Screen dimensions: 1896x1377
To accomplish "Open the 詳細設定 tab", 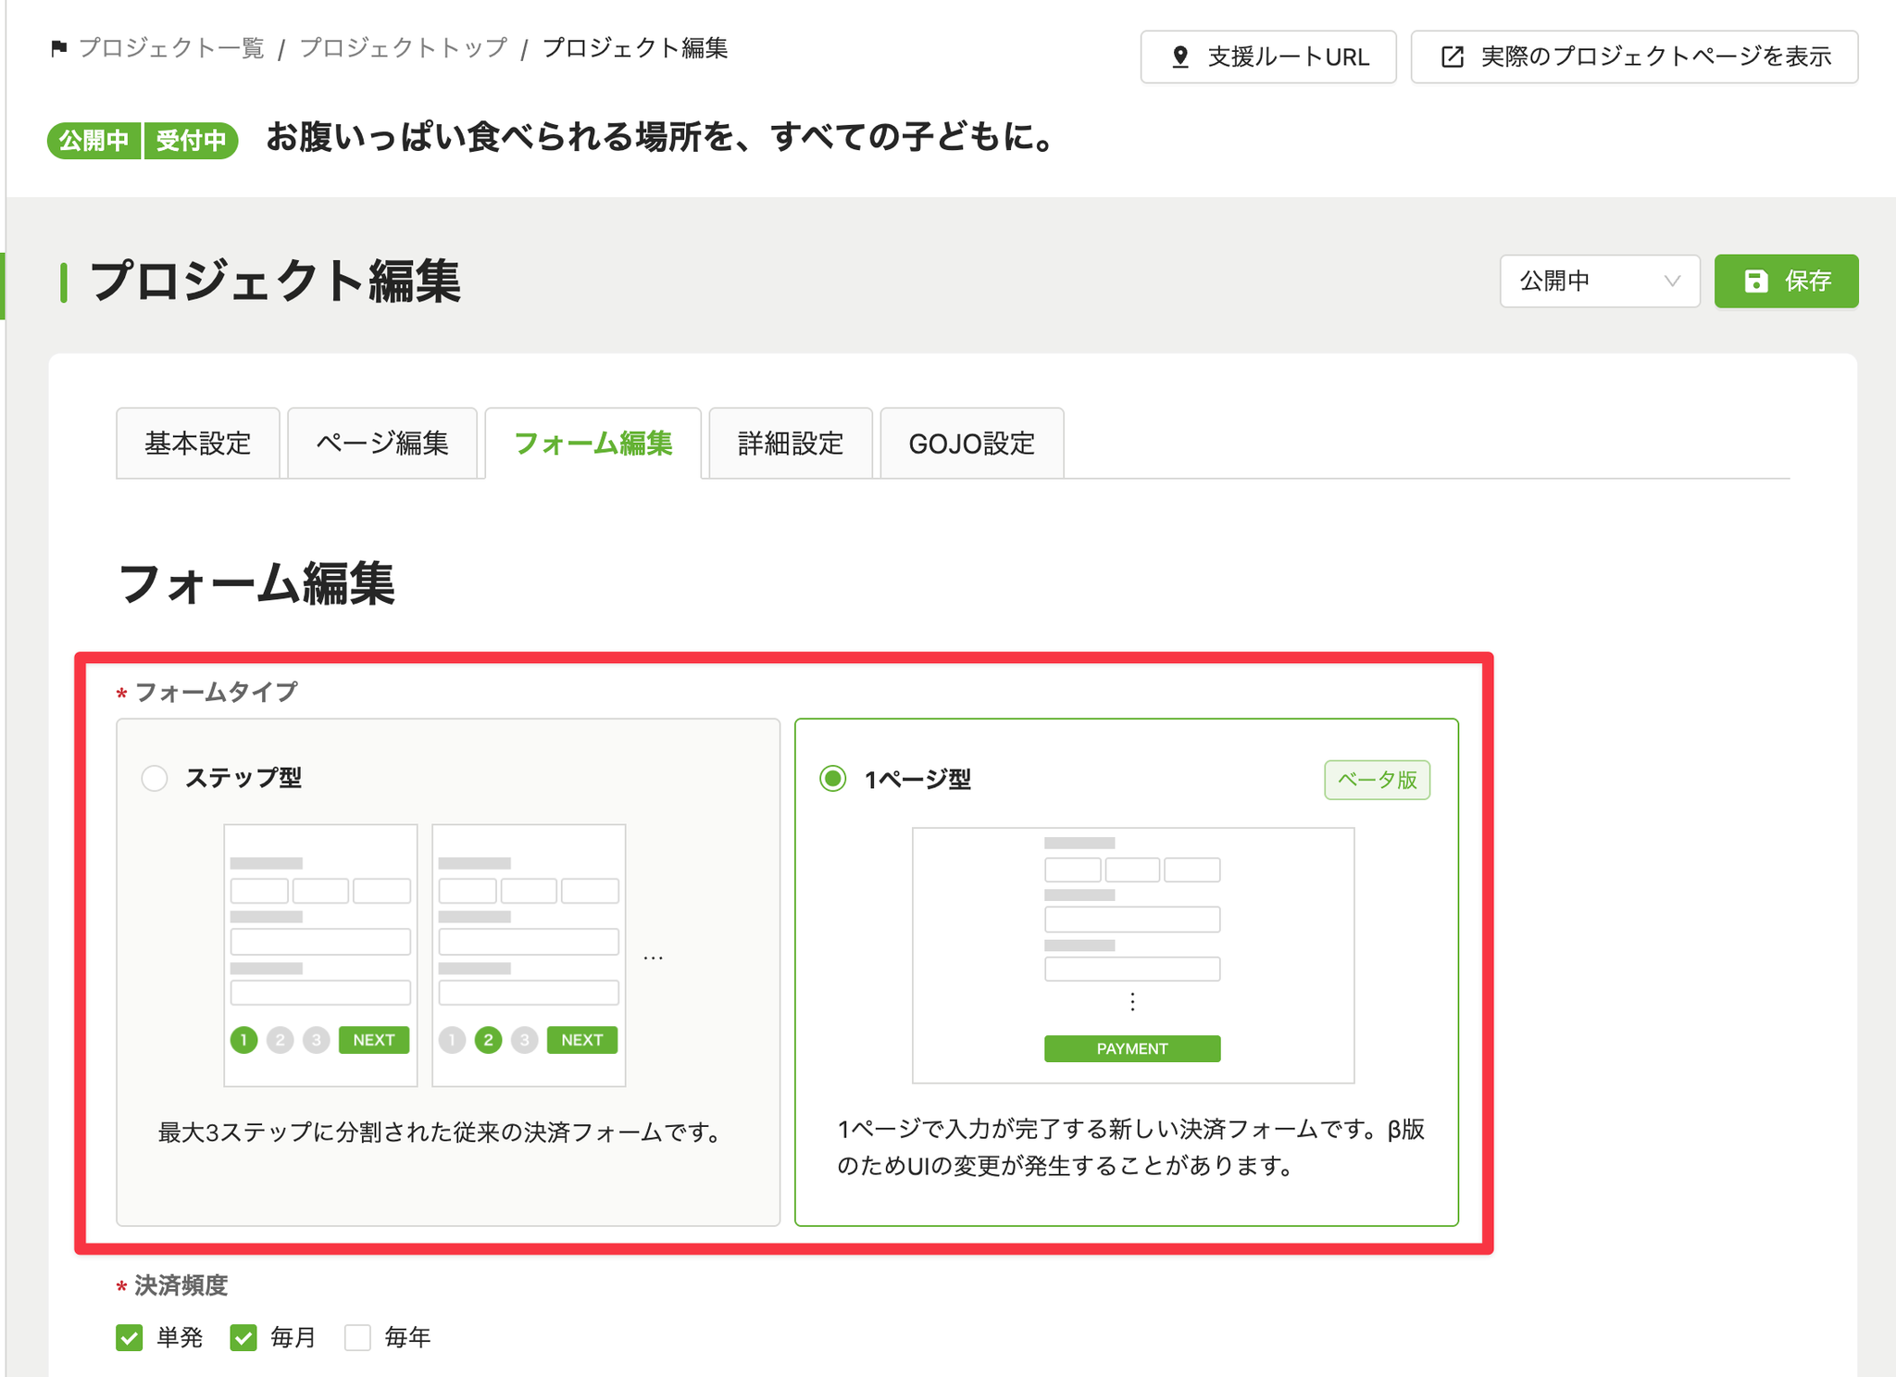I will point(790,444).
